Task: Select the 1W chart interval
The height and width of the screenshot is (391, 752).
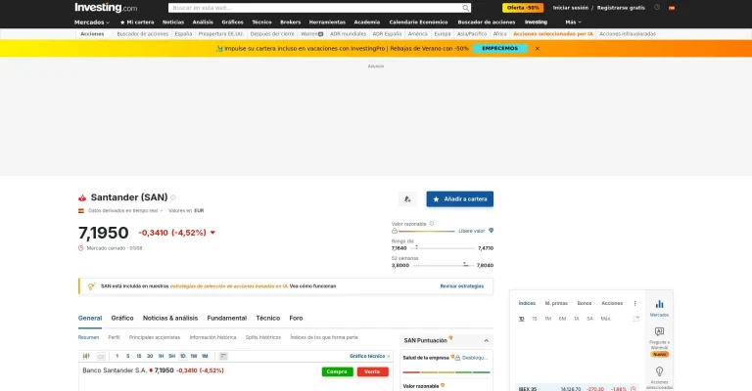Action: click(194, 356)
